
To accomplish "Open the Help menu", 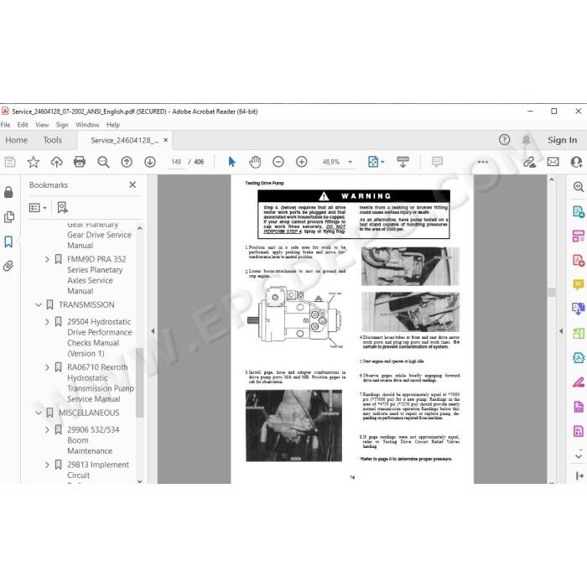I will coord(113,125).
